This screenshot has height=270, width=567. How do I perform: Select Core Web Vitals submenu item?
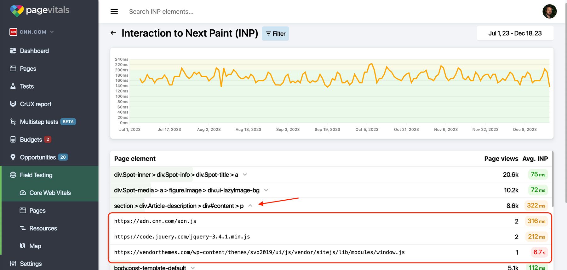[50, 193]
